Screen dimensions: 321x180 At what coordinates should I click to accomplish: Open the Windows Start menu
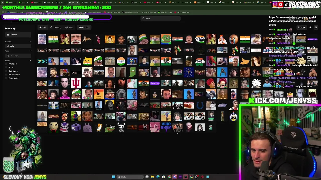click(113, 177)
